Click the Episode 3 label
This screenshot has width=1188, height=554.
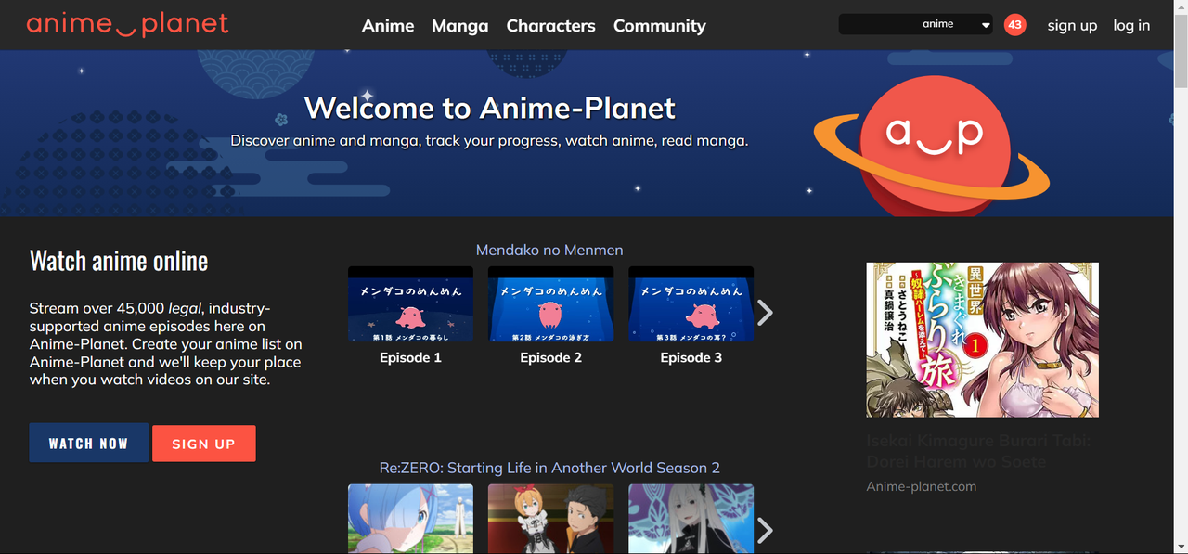(x=691, y=357)
